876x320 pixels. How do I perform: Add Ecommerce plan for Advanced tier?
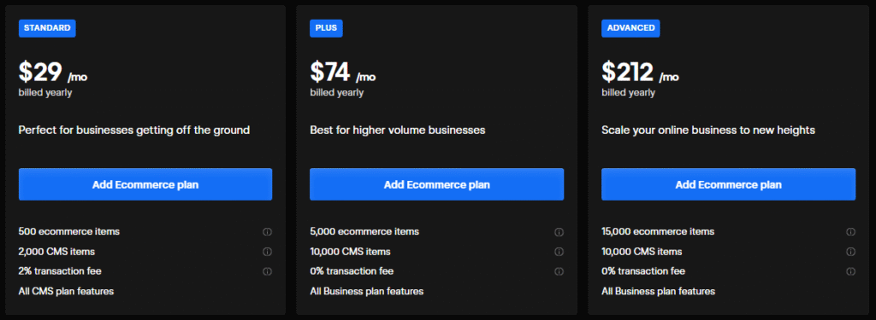coord(729,184)
